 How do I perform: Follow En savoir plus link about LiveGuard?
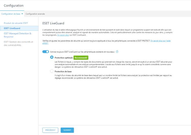coord(63,35)
